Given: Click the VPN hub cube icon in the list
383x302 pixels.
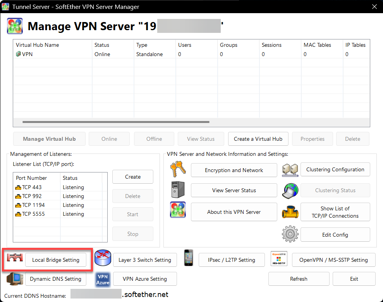Looking at the screenshot, I should [x=18, y=54].
